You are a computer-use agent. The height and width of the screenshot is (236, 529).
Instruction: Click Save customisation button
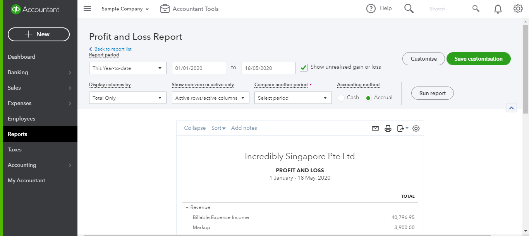tap(479, 59)
